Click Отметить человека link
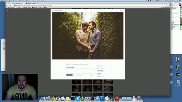The width and height of the screenshot is (182, 102). (x=101, y=69)
